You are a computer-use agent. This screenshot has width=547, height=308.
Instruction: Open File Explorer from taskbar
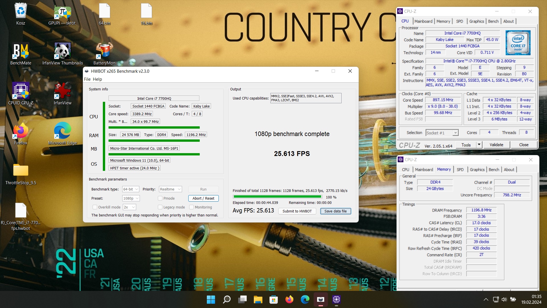coord(258,299)
